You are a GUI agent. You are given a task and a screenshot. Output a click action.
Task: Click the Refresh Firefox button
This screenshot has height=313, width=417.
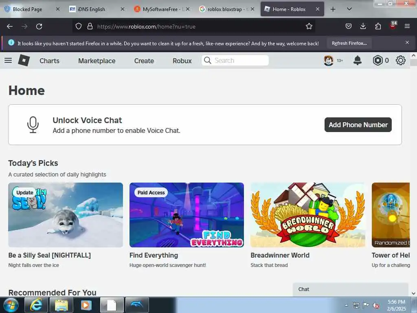pos(349,43)
